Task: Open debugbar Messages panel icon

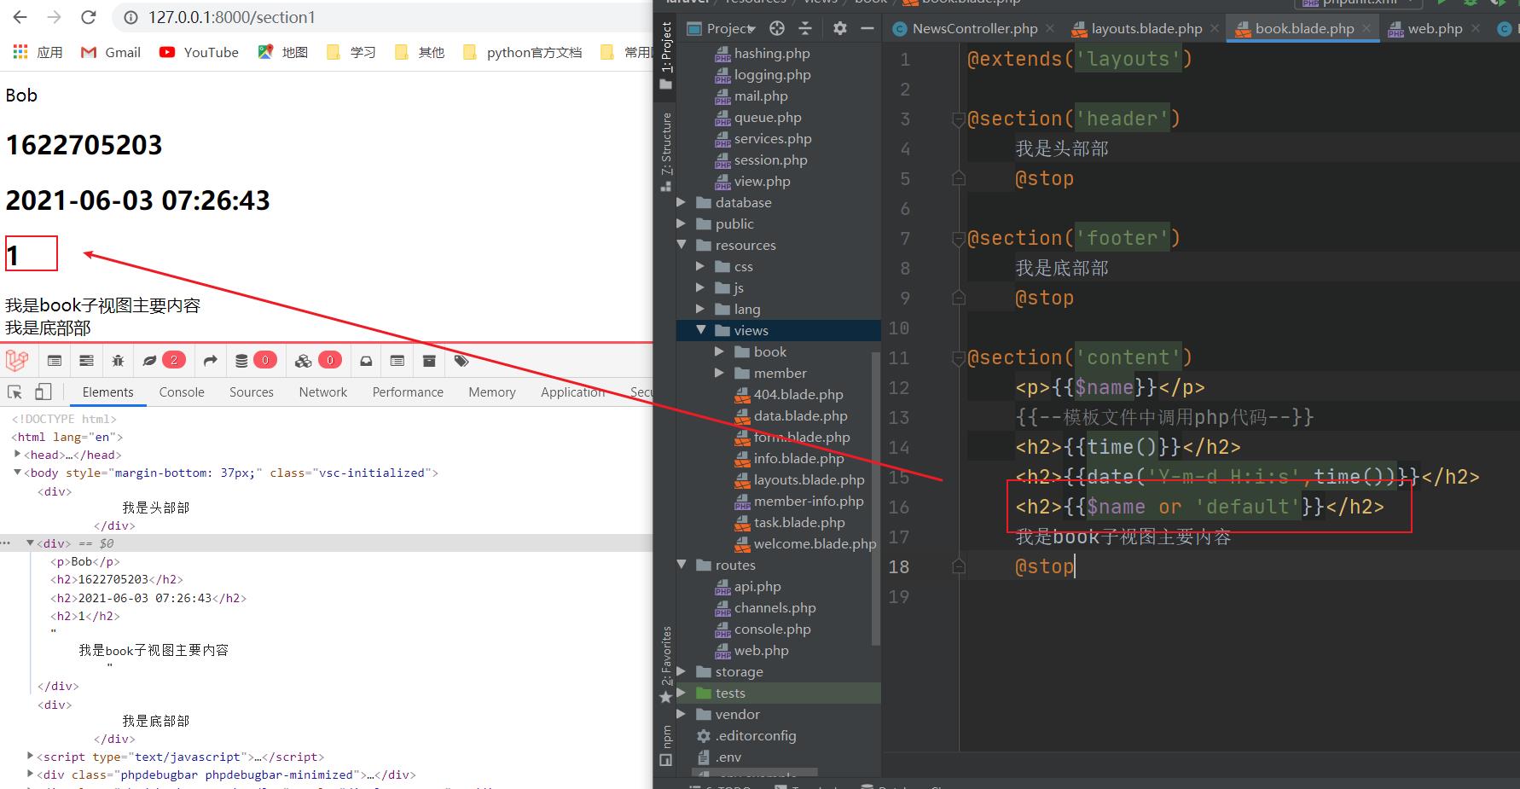Action: pyautogui.click(x=55, y=361)
